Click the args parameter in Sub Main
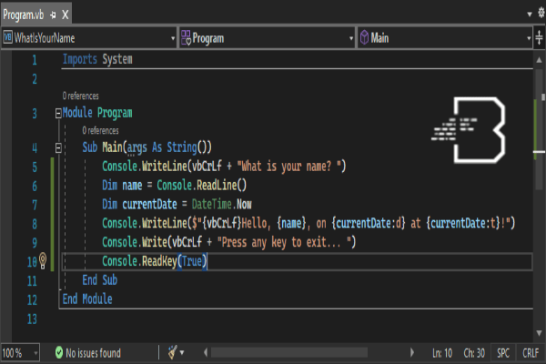This screenshot has height=364, width=546. point(136,147)
